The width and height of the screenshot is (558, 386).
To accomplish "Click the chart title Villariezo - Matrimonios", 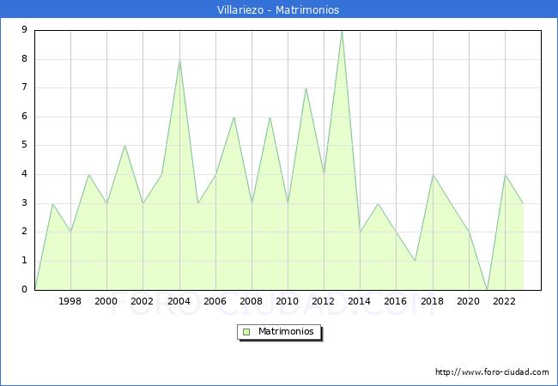I will [x=278, y=9].
